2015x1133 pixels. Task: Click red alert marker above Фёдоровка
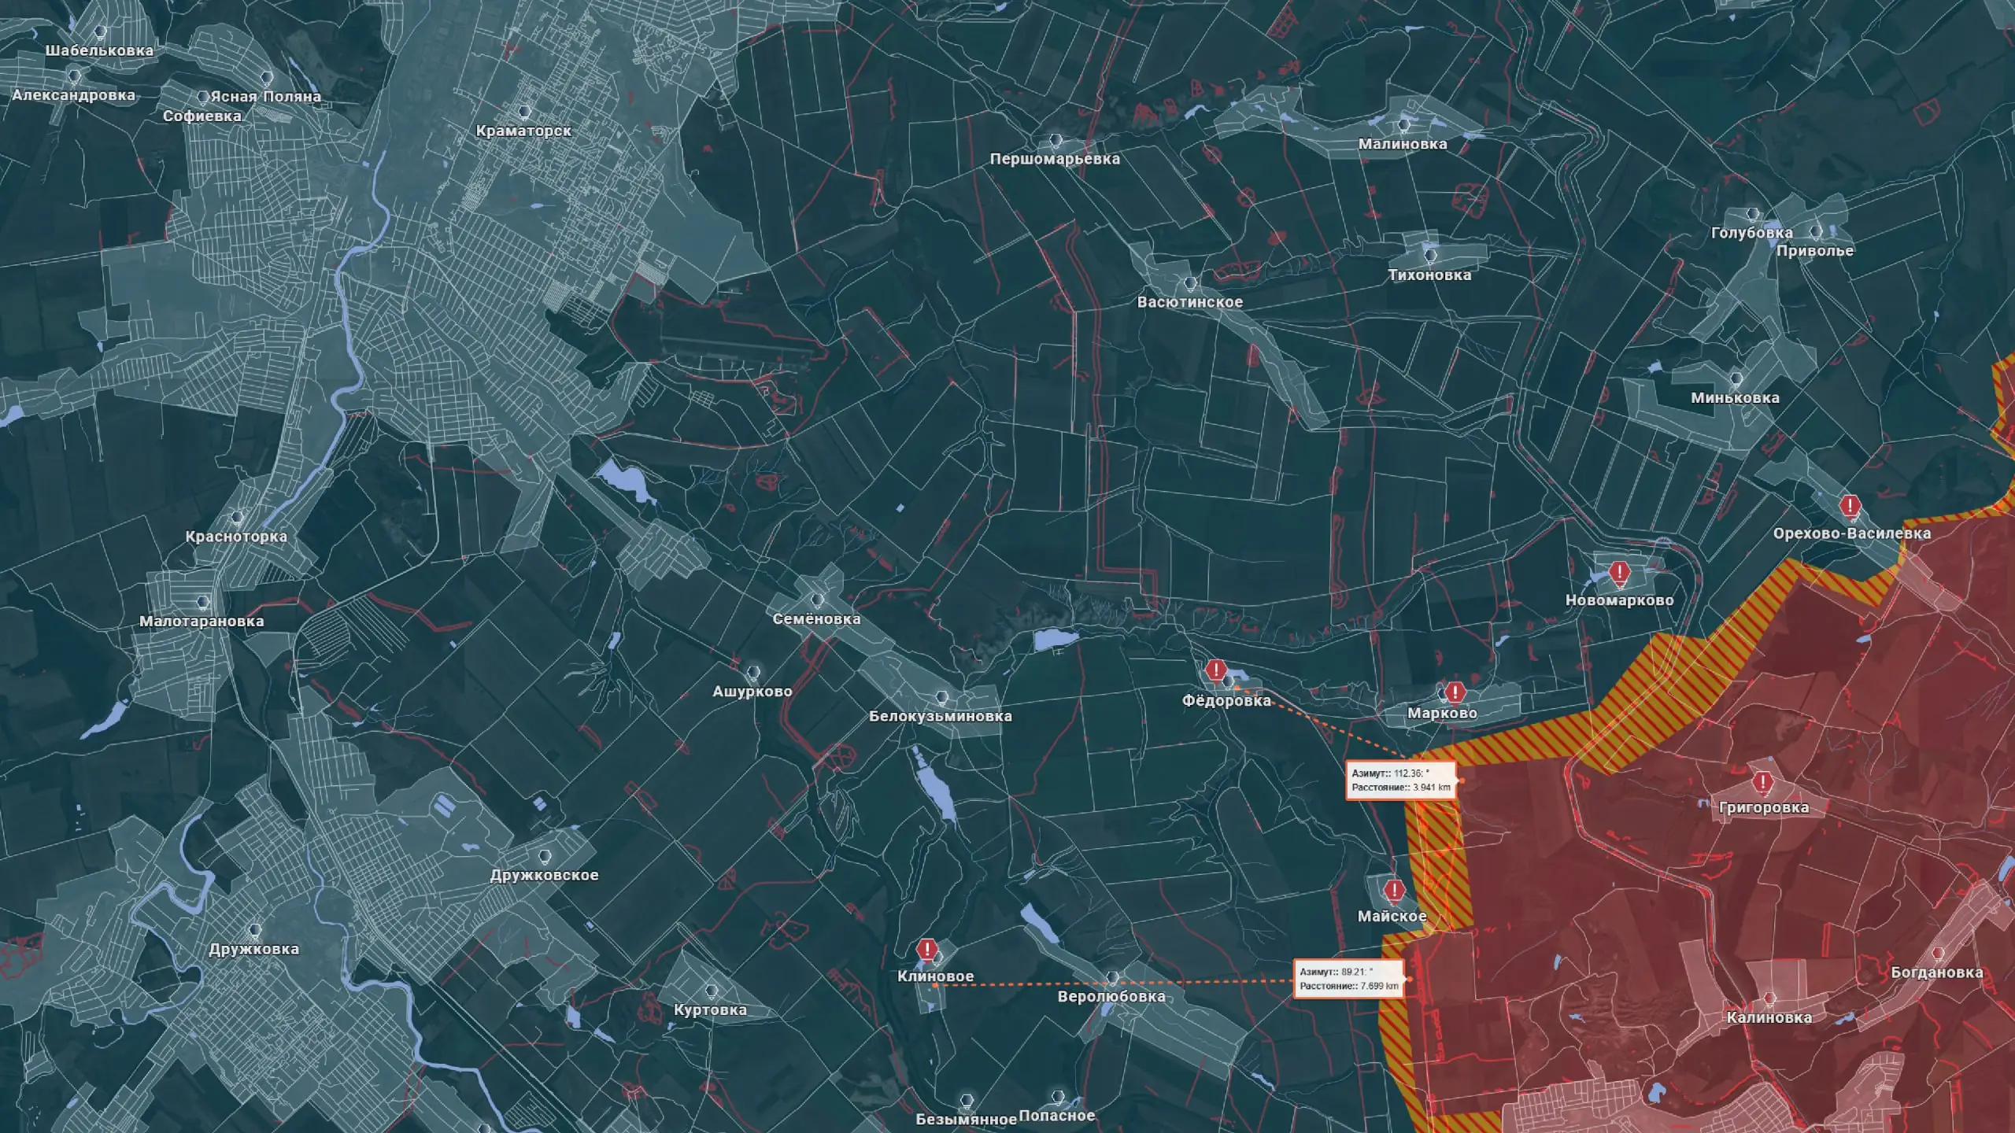(x=1216, y=671)
